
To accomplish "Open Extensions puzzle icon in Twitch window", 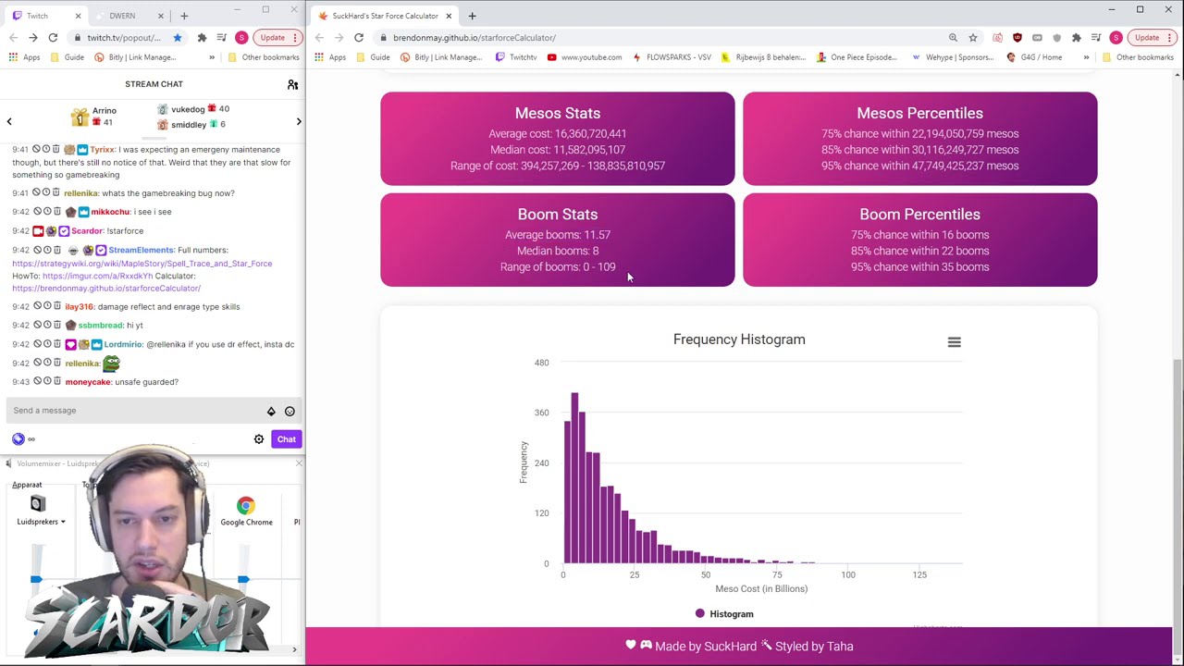I will 202,38.
